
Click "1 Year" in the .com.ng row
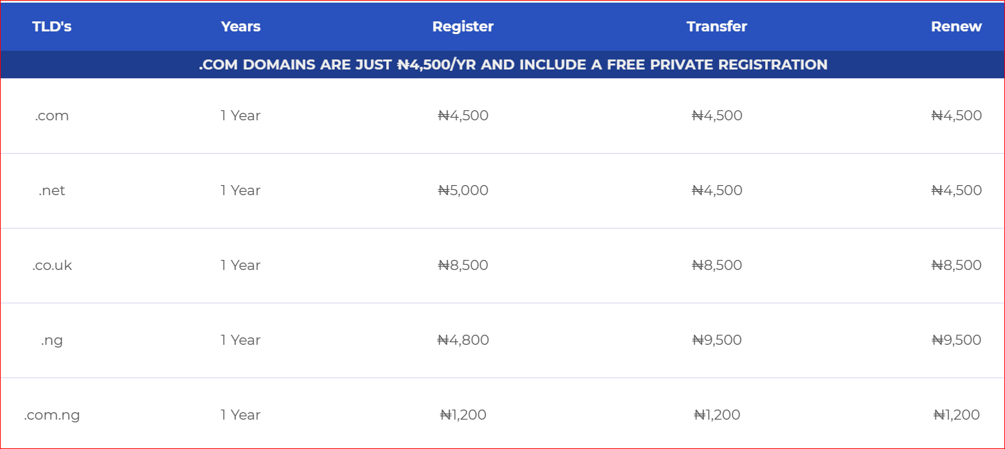pyautogui.click(x=241, y=415)
